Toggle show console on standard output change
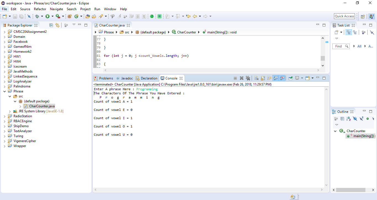This screenshot has height=200, width=377. click(275, 78)
